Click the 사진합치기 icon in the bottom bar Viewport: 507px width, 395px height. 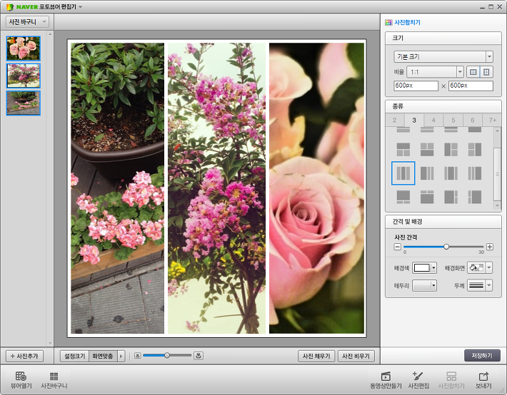tap(451, 380)
